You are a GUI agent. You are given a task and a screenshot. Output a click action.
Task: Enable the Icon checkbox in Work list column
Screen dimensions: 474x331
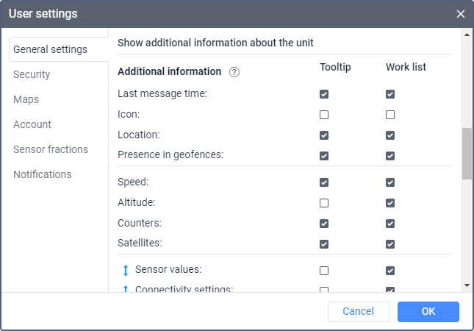[x=390, y=115]
